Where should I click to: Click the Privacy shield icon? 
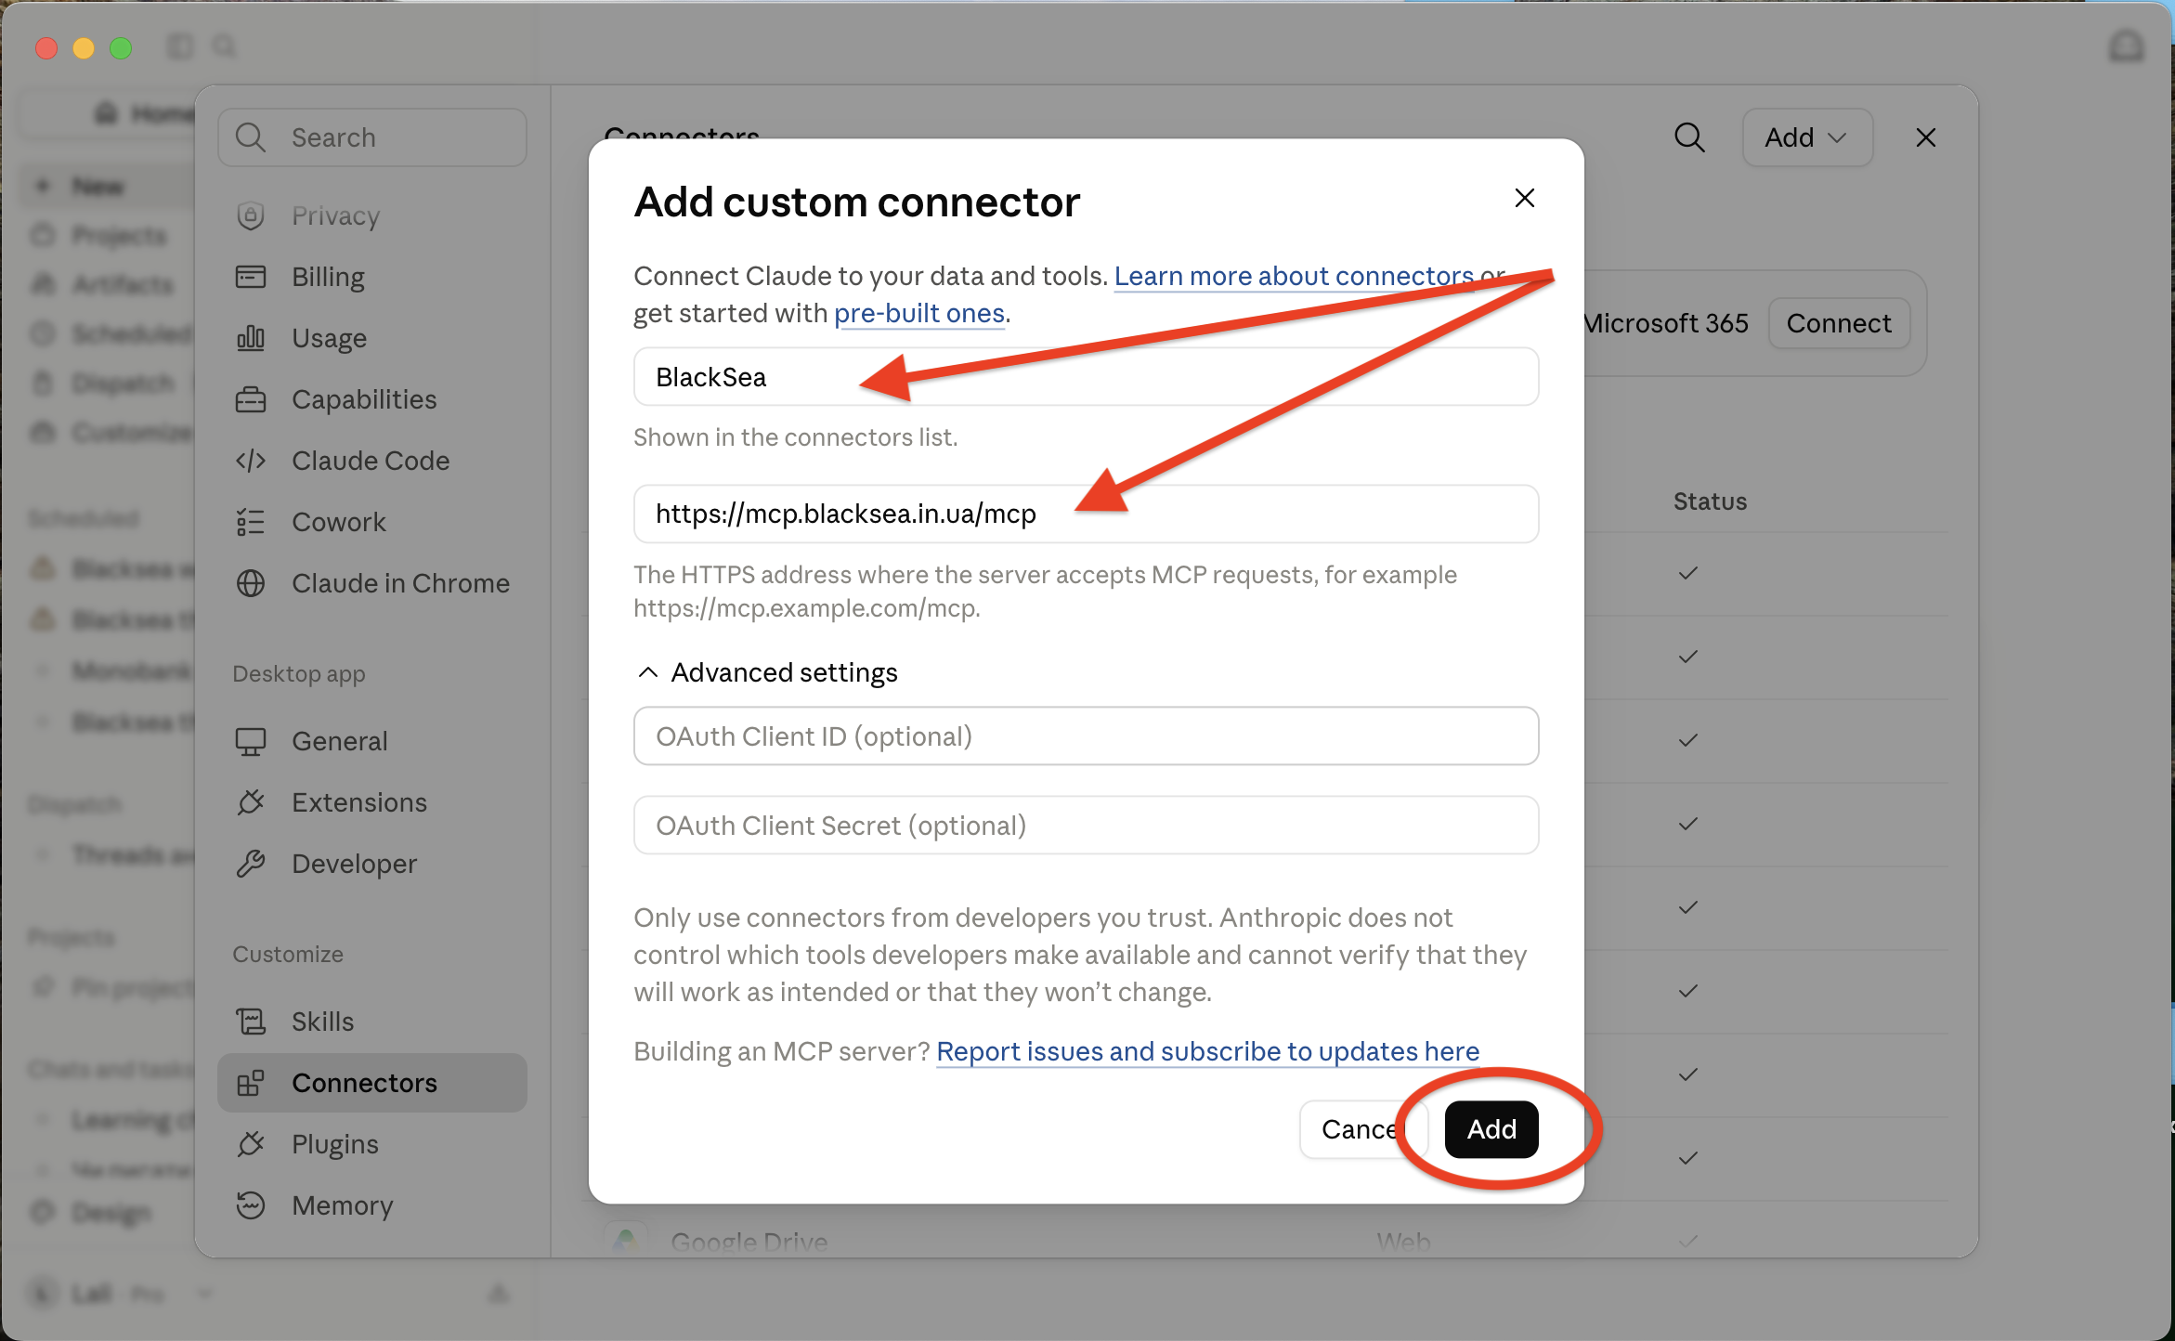pos(251,215)
